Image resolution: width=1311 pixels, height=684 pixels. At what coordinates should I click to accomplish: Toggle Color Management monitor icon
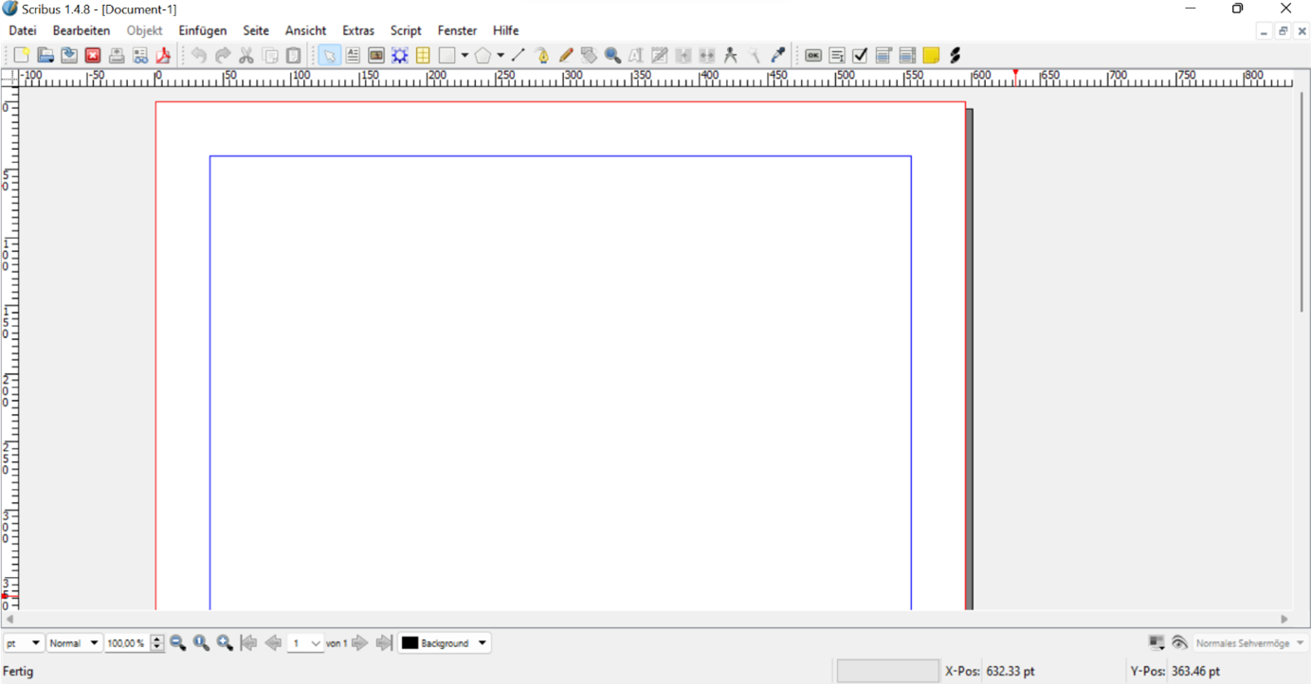(x=1156, y=643)
